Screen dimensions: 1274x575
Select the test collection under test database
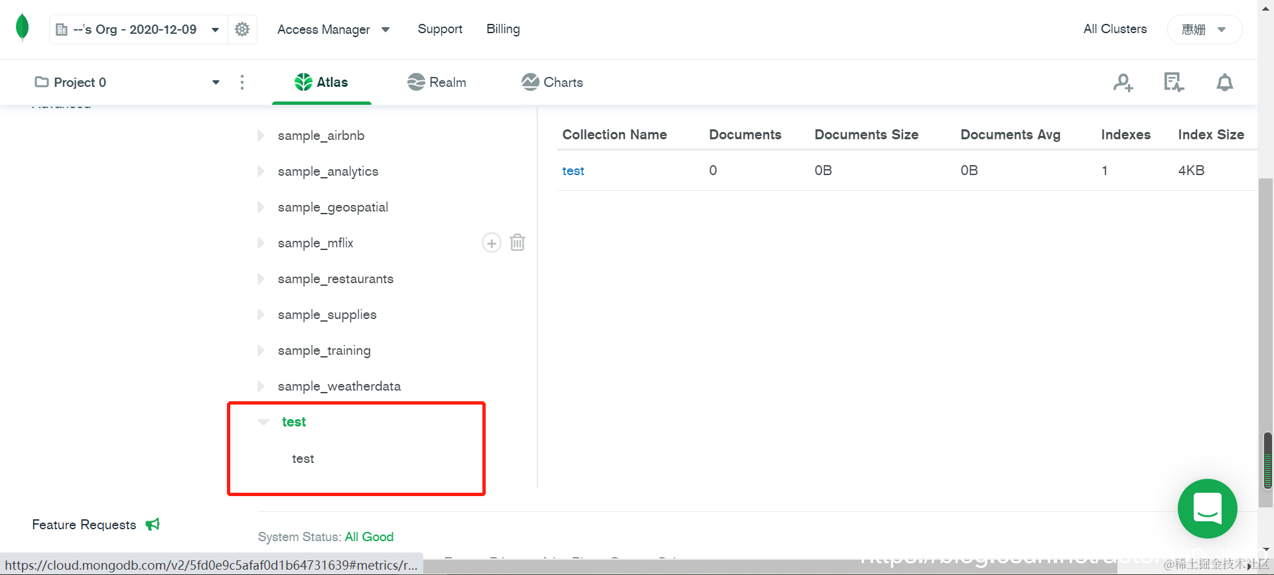303,458
